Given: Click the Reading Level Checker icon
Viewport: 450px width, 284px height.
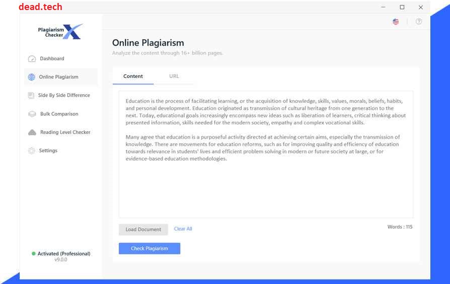Looking at the screenshot, I should pos(32,132).
